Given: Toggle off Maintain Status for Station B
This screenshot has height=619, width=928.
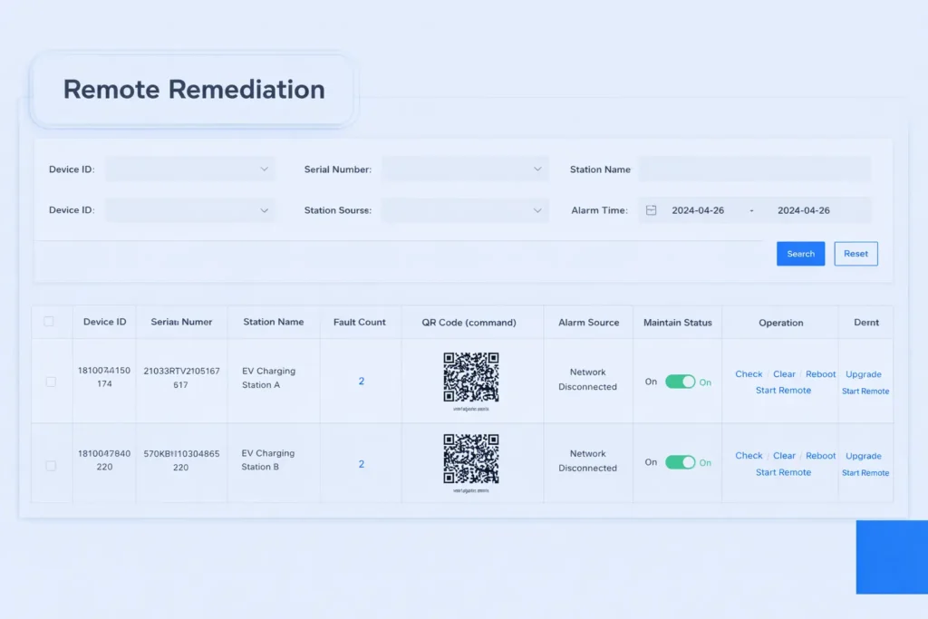Looking at the screenshot, I should click(x=678, y=462).
